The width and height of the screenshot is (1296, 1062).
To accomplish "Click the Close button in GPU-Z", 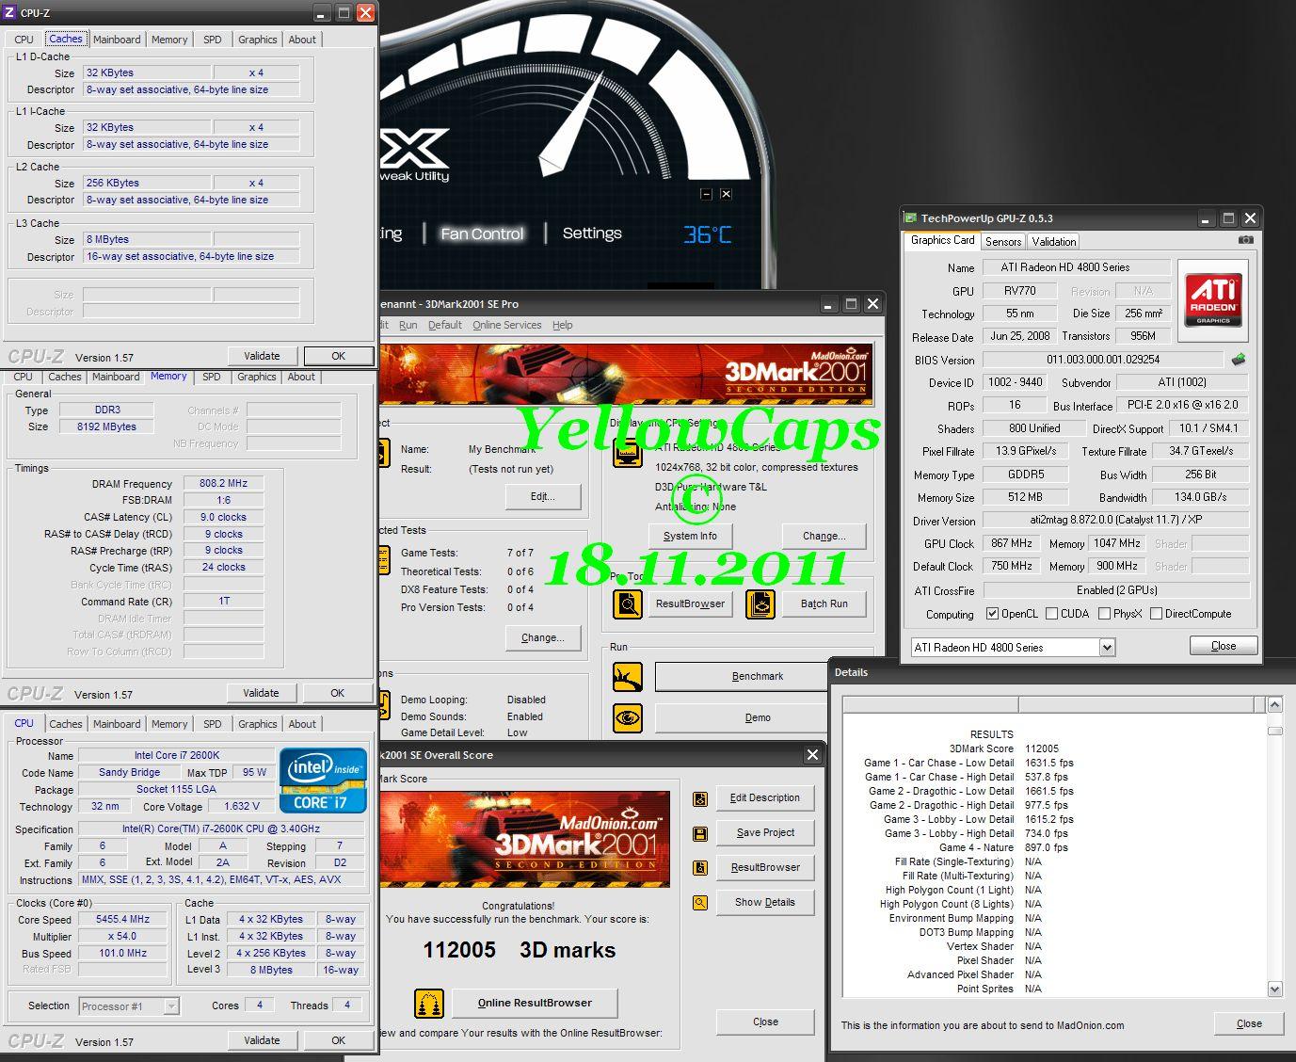I will point(1224,646).
